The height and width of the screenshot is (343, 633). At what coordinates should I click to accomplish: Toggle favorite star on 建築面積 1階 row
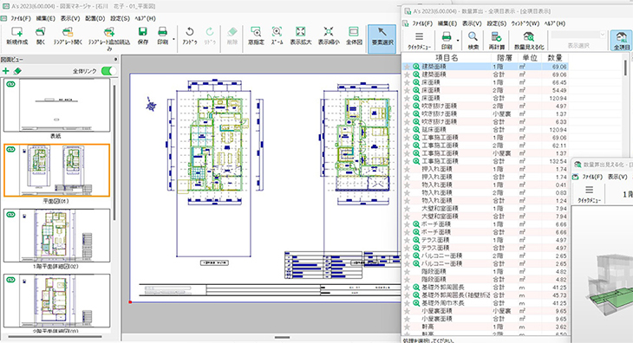pyautogui.click(x=407, y=67)
